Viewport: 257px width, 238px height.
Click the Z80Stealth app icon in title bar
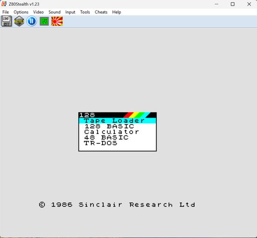(x=4, y=4)
